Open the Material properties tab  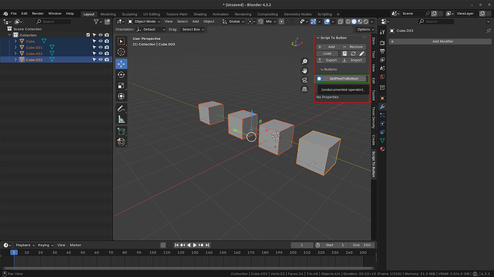(x=382, y=149)
